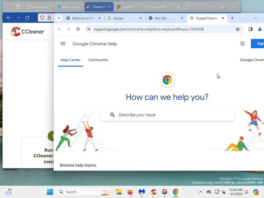The height and width of the screenshot is (198, 264).
Task: Go back in Chrome window
Action: coord(60,29)
